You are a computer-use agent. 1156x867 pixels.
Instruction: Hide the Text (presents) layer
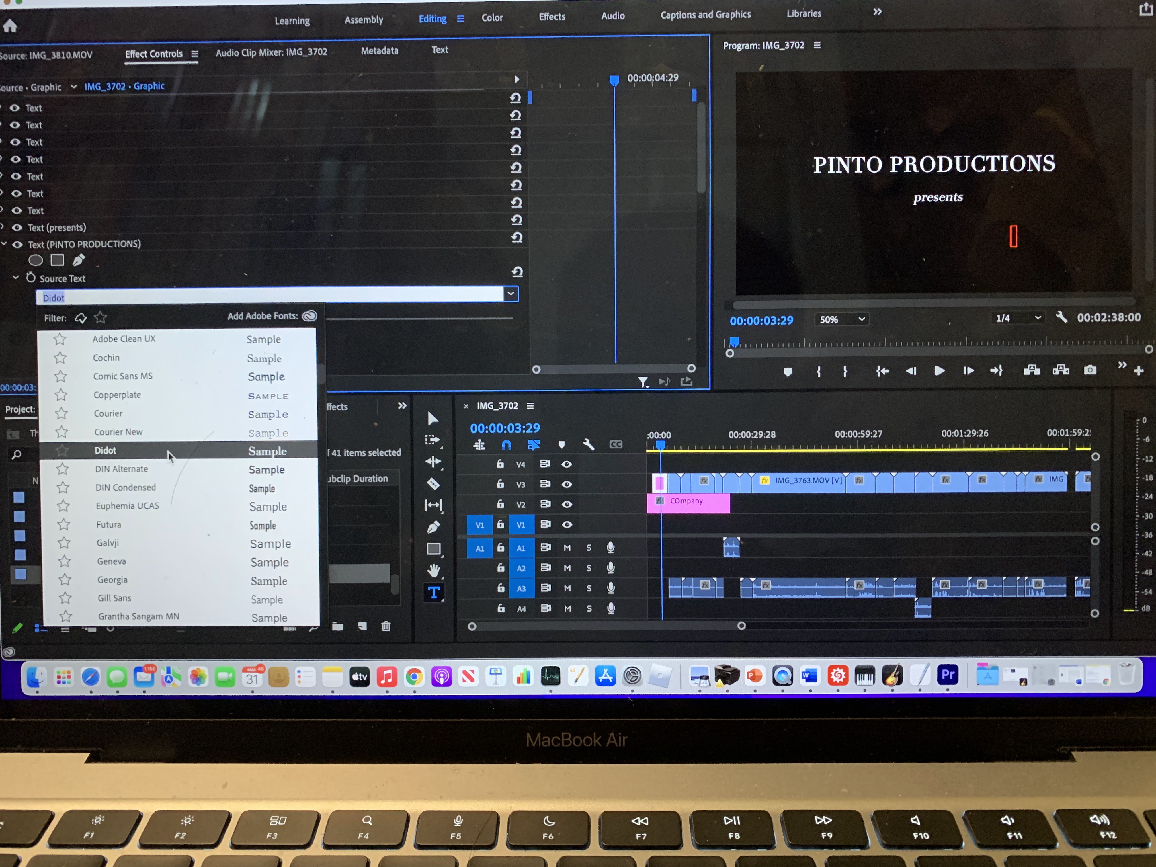click(17, 227)
